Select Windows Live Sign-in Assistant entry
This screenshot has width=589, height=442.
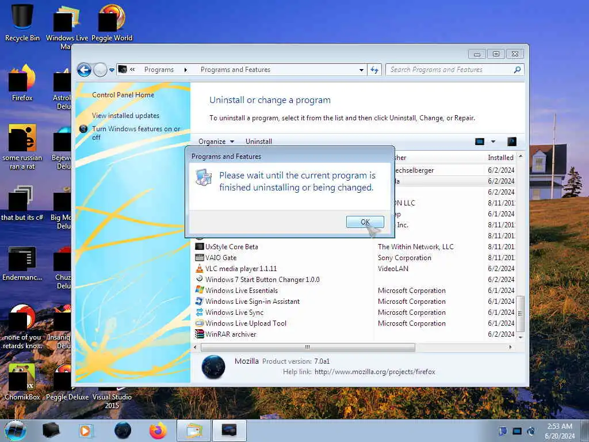pyautogui.click(x=253, y=301)
